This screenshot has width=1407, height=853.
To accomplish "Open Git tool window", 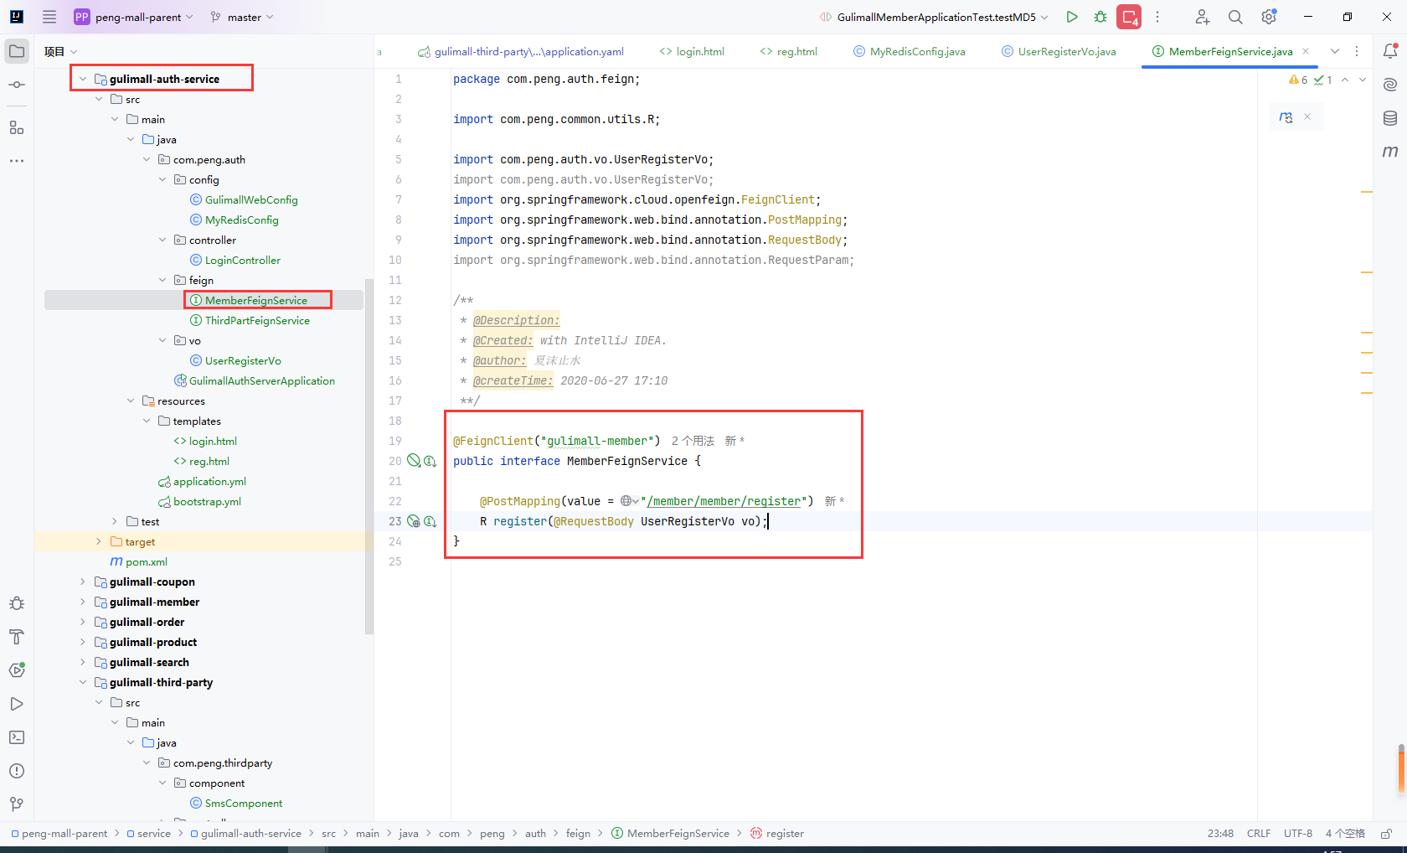I will pyautogui.click(x=17, y=804).
